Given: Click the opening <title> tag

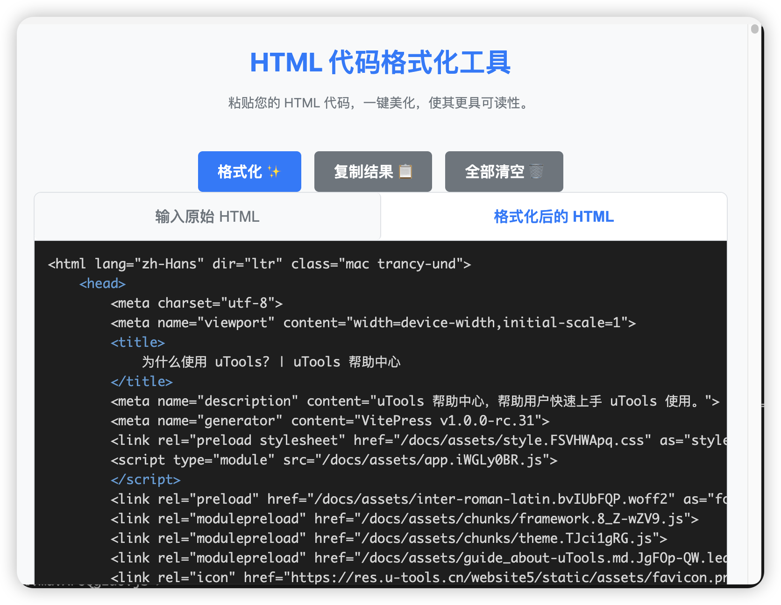Looking at the screenshot, I should [x=138, y=343].
